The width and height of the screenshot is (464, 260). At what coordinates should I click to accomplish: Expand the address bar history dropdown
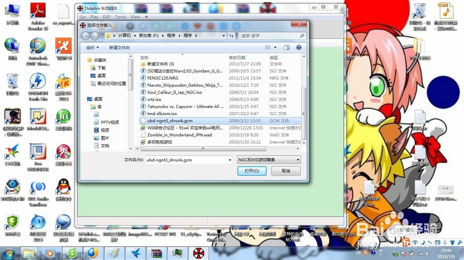pyautogui.click(x=224, y=36)
